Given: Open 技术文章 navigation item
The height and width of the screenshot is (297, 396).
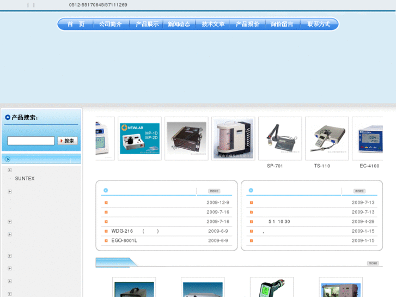Looking at the screenshot, I should (213, 24).
